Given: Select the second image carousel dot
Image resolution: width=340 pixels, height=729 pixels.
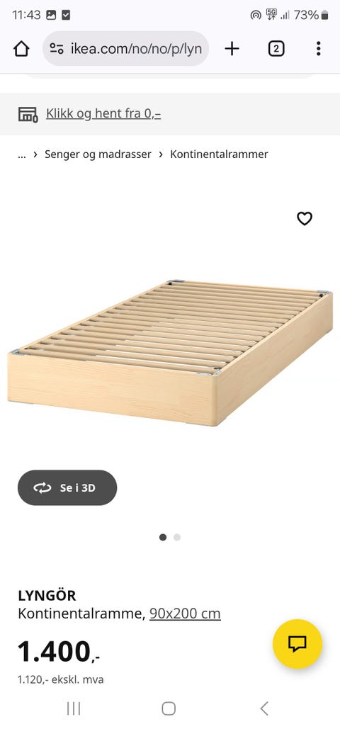Looking at the screenshot, I should 177,537.
